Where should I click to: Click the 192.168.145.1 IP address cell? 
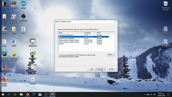point(88,40)
